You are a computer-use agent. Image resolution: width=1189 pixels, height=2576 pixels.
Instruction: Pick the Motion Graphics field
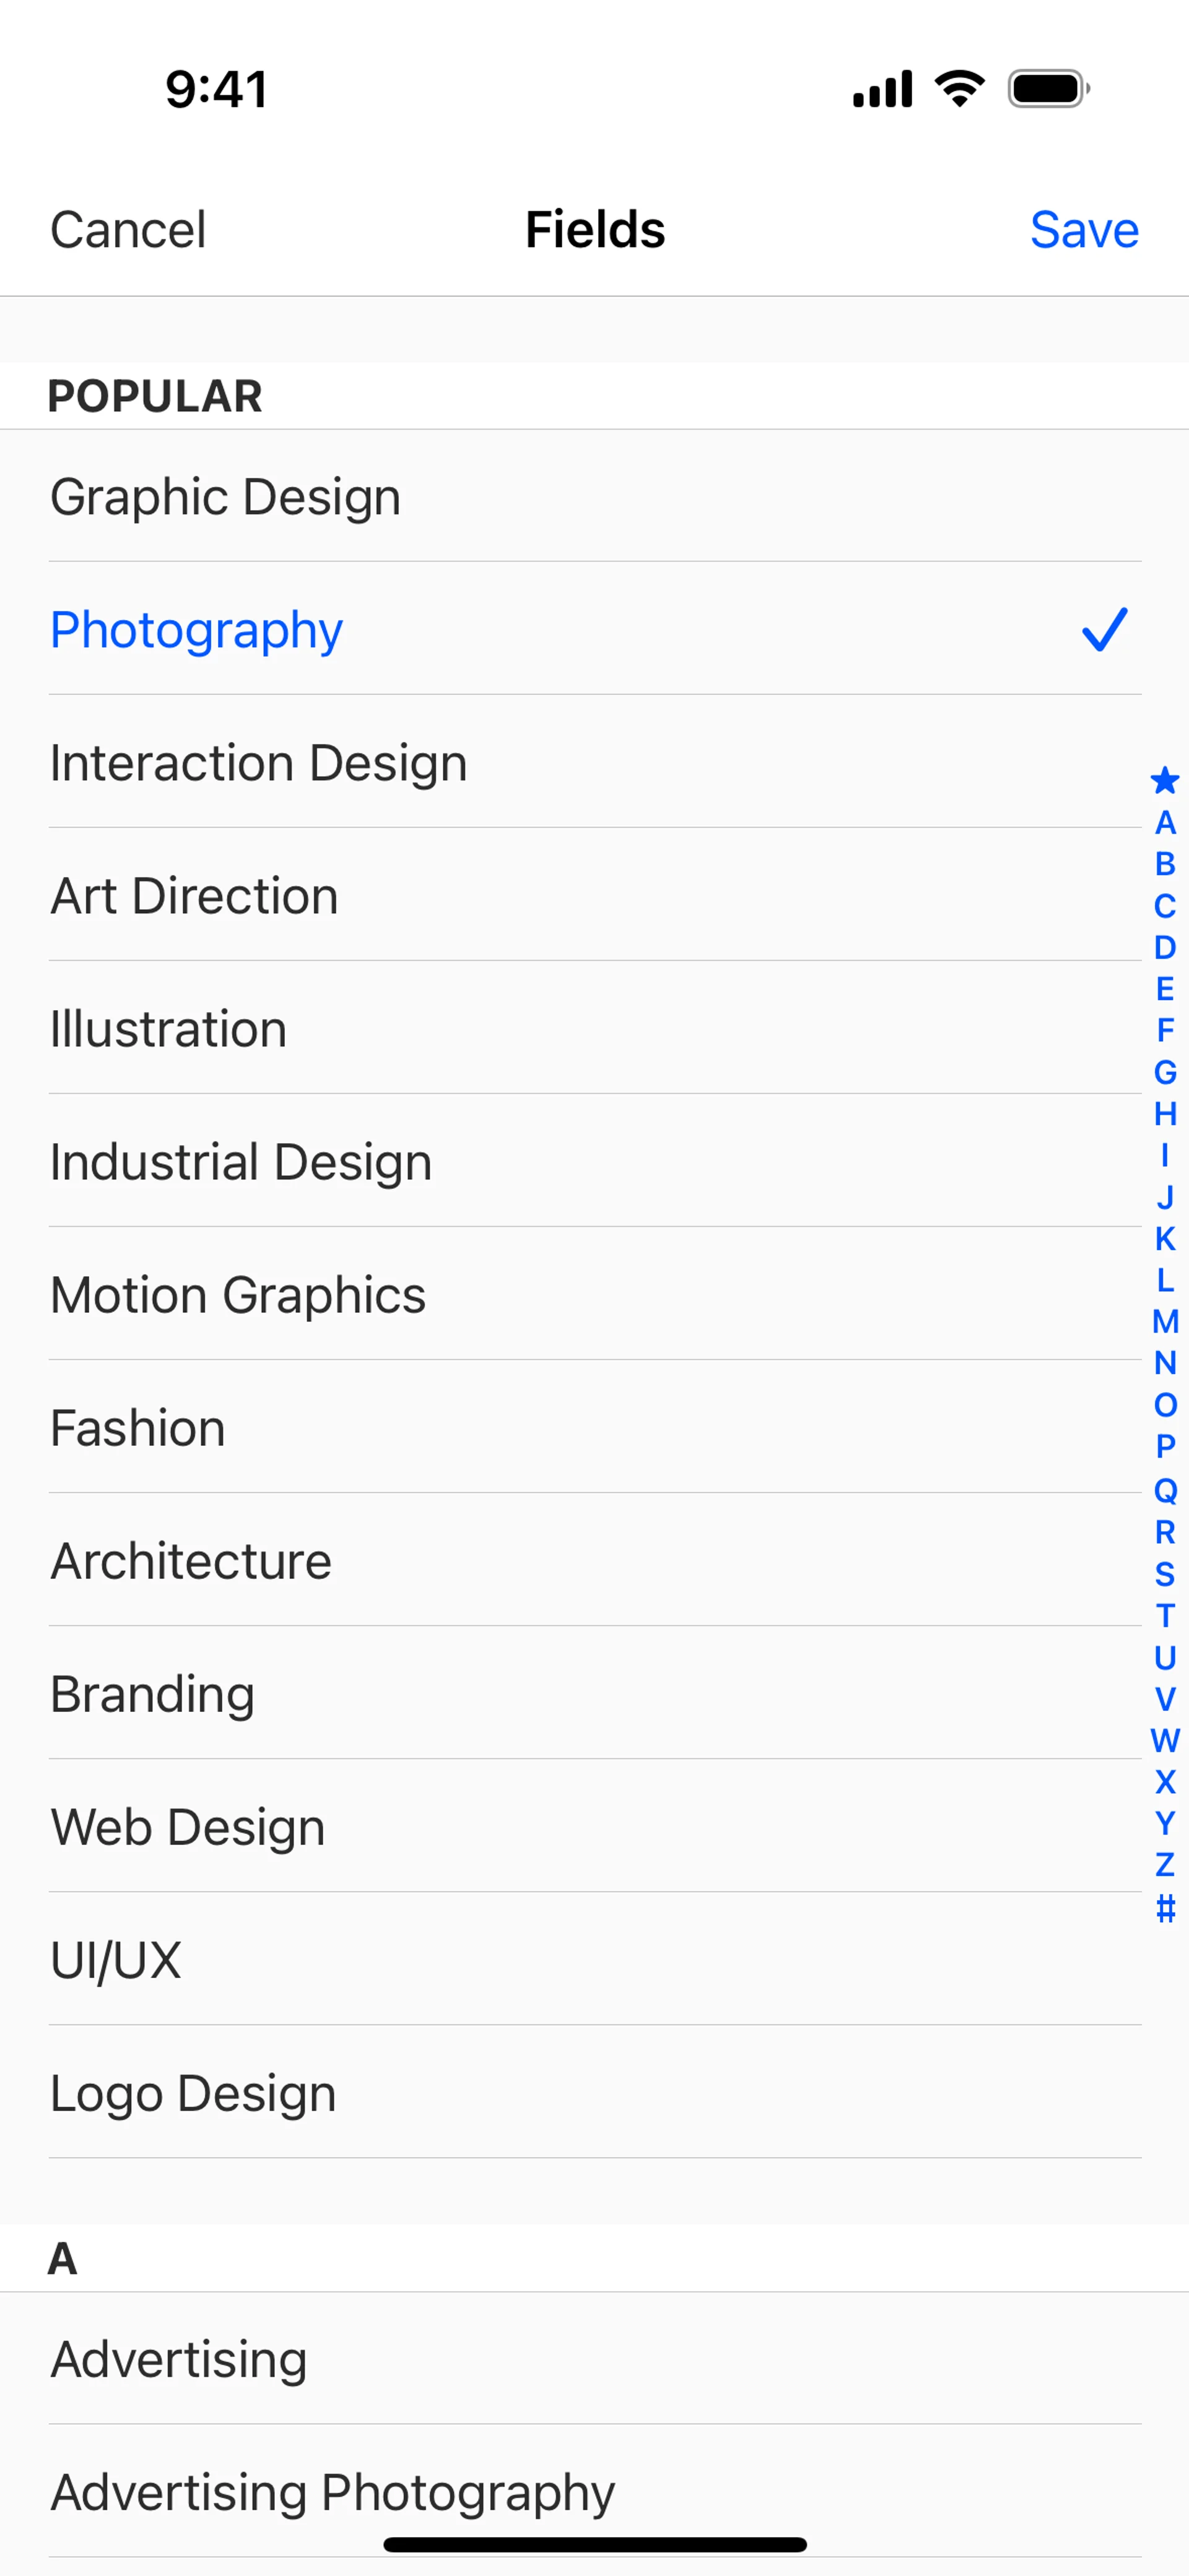point(238,1295)
